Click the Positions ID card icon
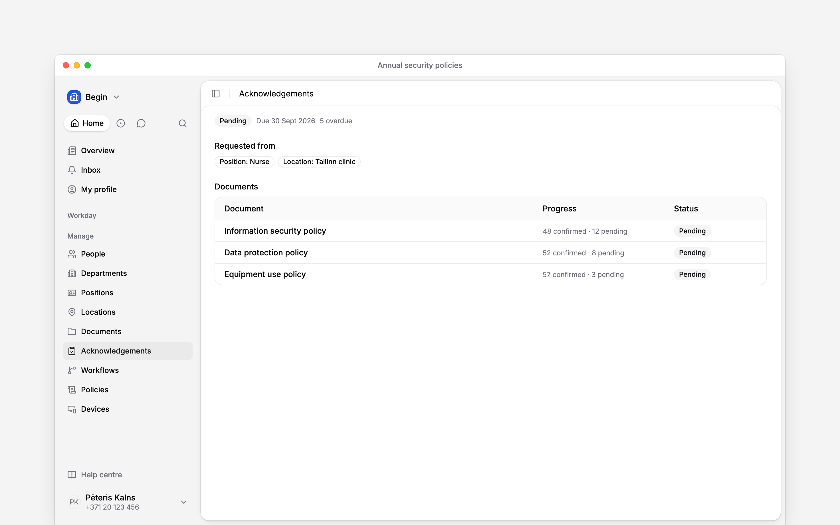 (x=72, y=293)
